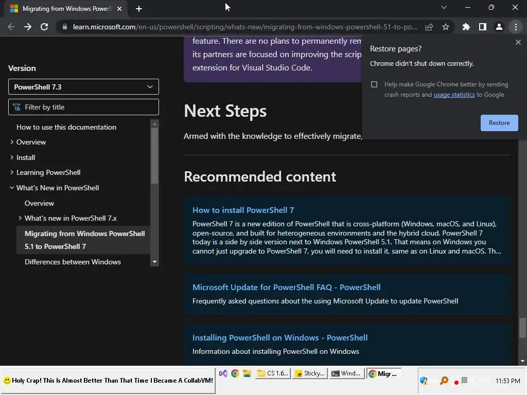Expand the Install tree node
The height and width of the screenshot is (395, 527).
[x=12, y=157]
